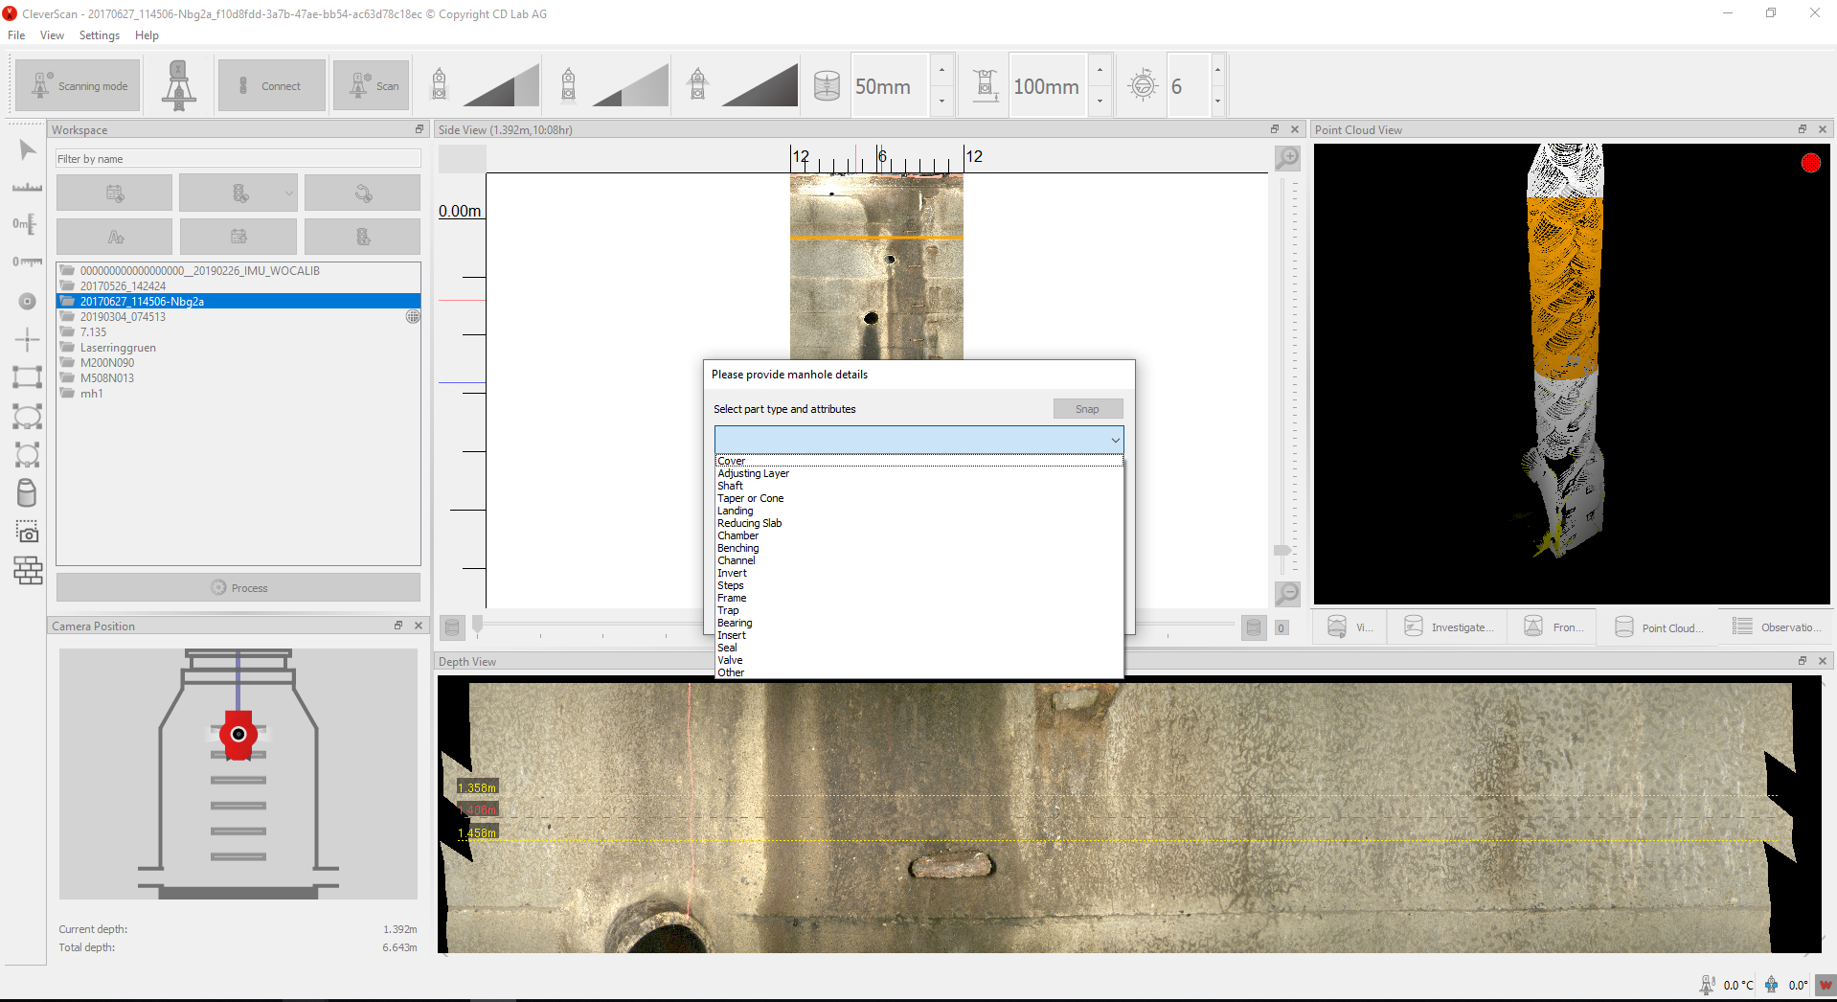Open the dropdown arrow on the traffic-light workspace button
1837x1002 pixels.
[288, 192]
